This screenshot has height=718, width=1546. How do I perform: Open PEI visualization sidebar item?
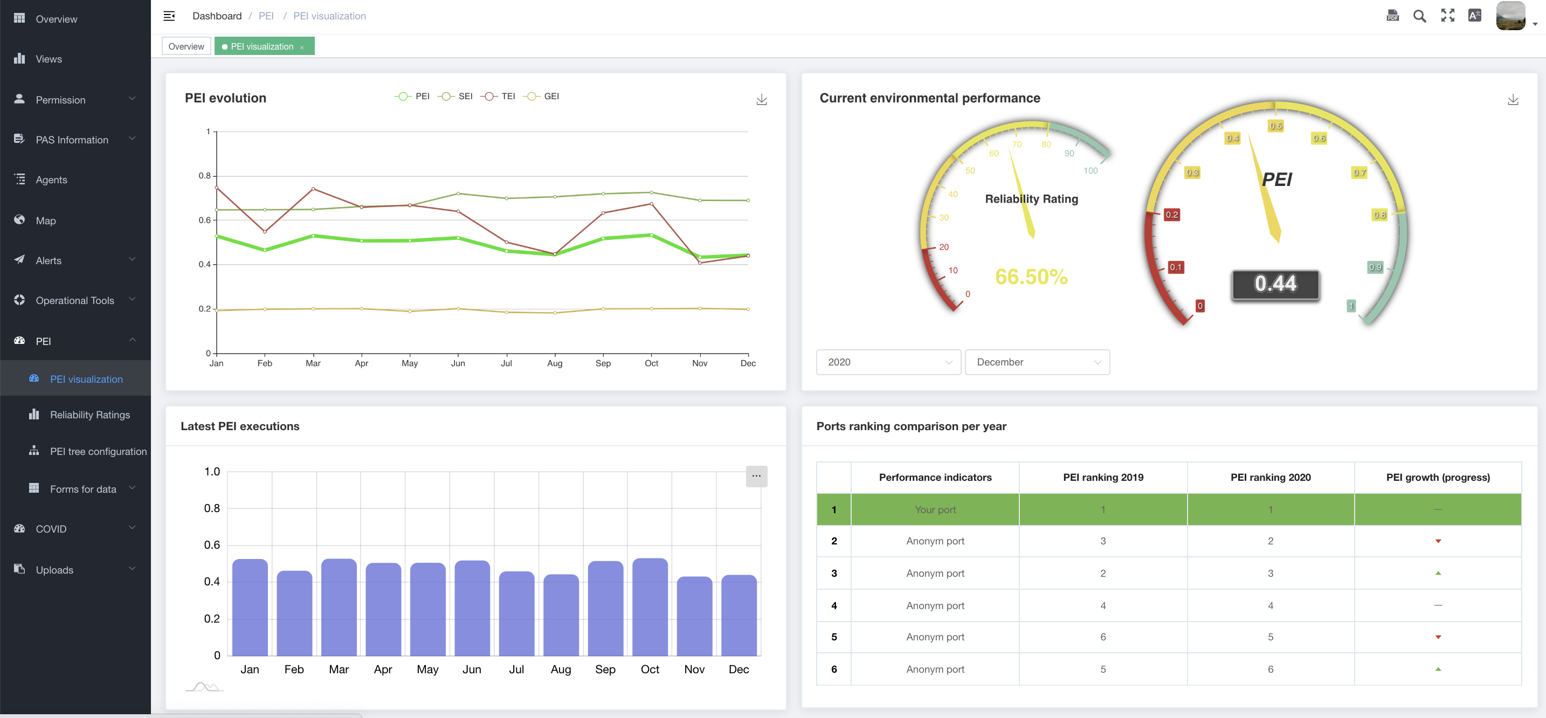75,379
